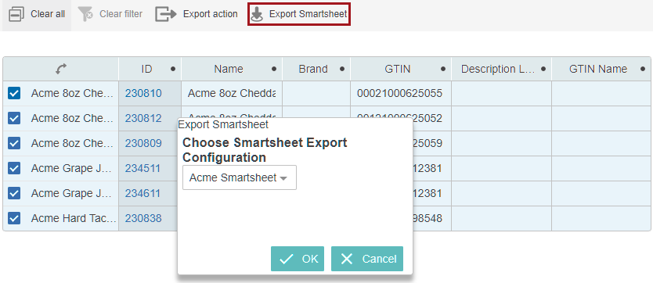This screenshot has height=283, width=653.
Task: Uncheck the row with ID 230810
Action: (x=14, y=94)
